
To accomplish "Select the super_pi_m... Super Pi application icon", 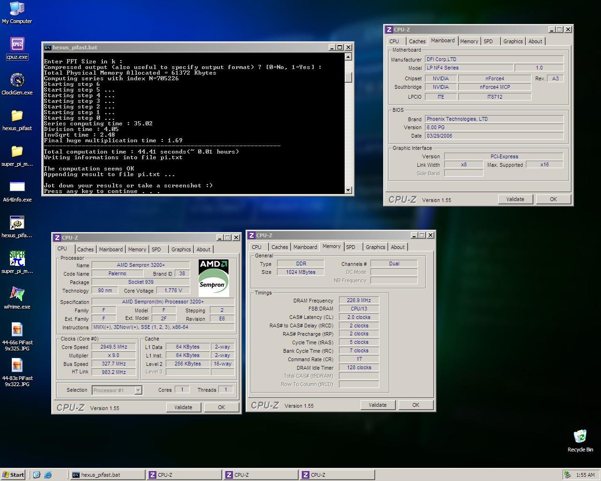I will pos(17,263).
